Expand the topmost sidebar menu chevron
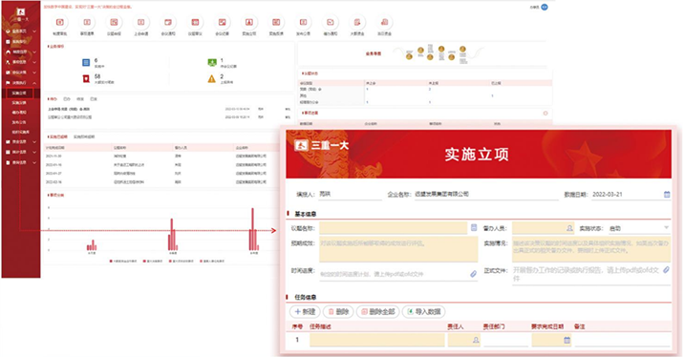 tap(34, 31)
